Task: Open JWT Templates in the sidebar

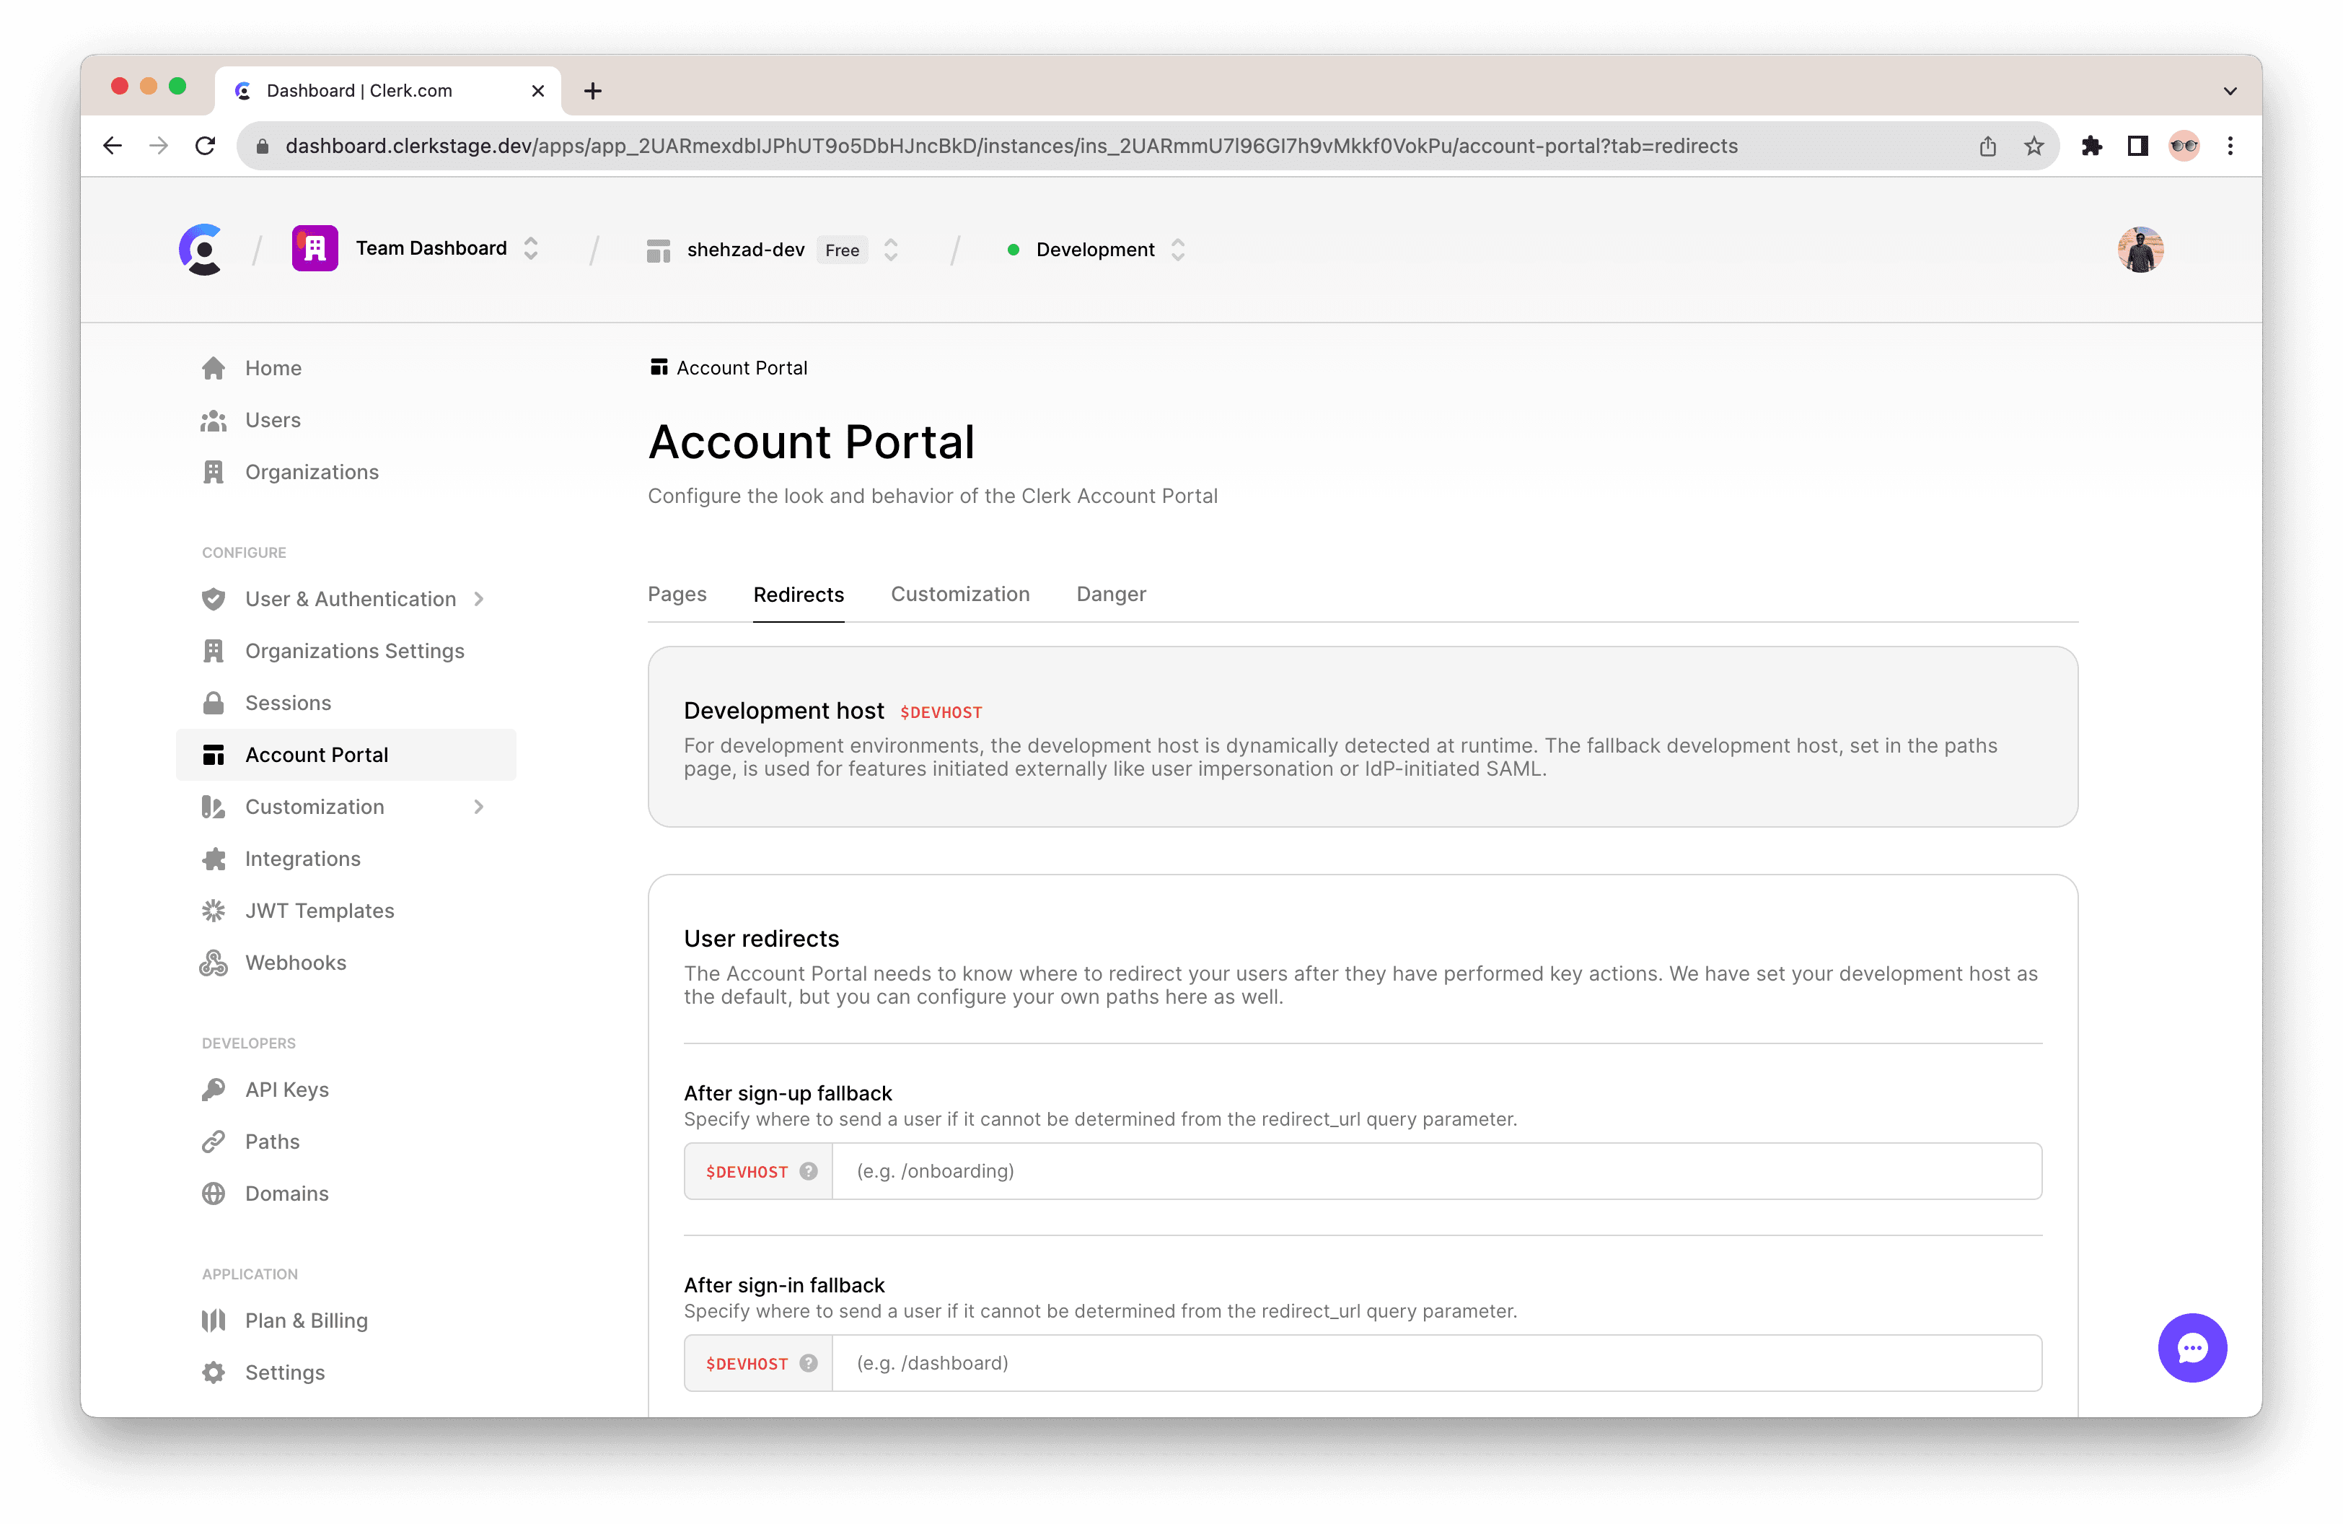Action: tap(319, 910)
